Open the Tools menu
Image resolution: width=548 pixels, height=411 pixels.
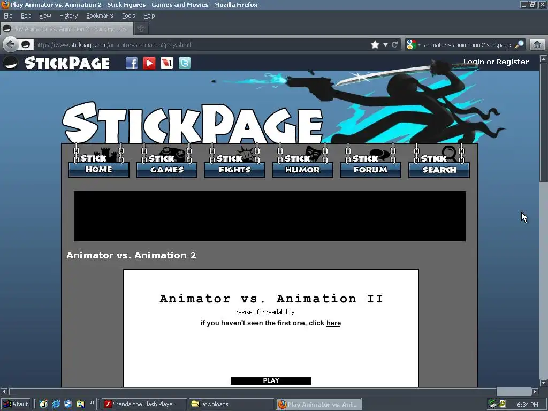(x=128, y=16)
